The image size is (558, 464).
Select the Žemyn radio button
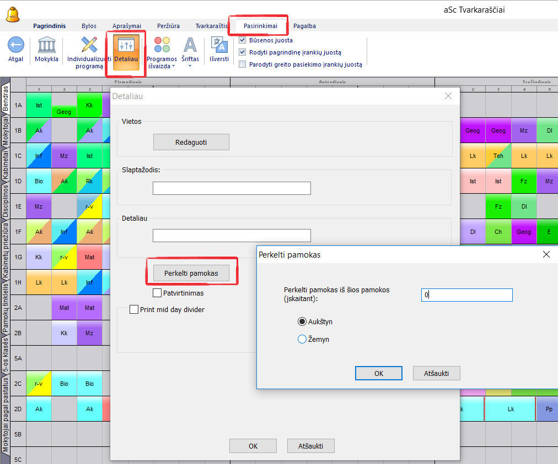[x=302, y=340]
